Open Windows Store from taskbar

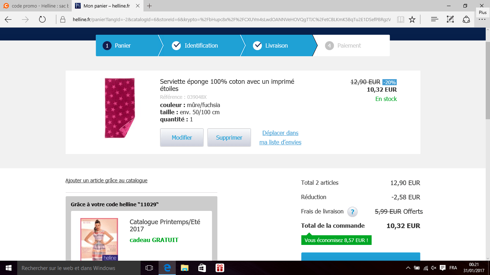coord(202,268)
